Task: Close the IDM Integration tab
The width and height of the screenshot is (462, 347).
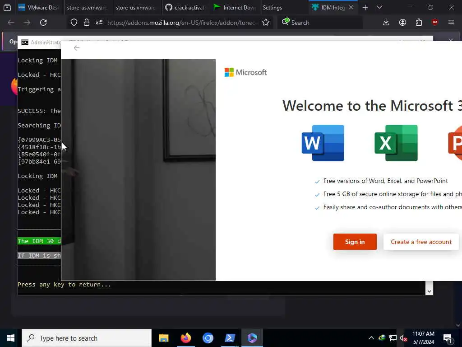Action: click(x=351, y=8)
